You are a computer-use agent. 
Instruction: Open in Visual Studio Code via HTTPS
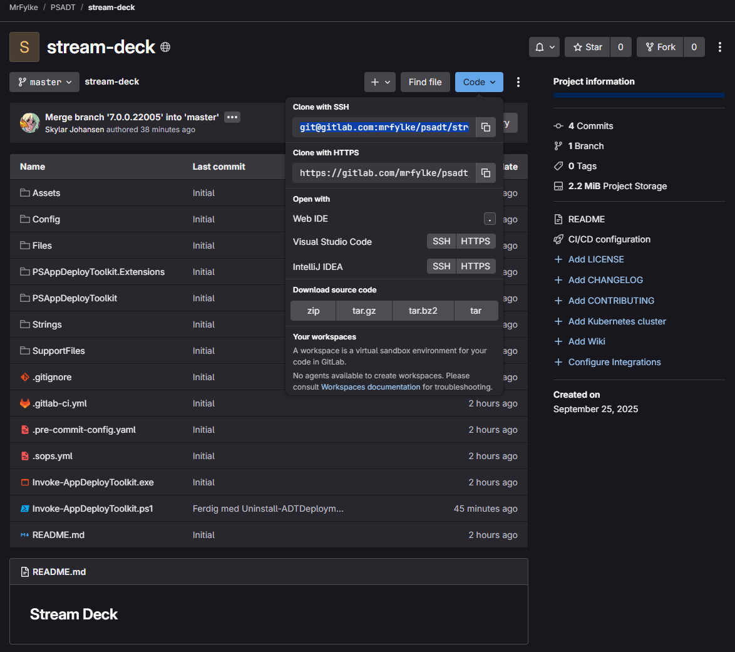(x=475, y=241)
